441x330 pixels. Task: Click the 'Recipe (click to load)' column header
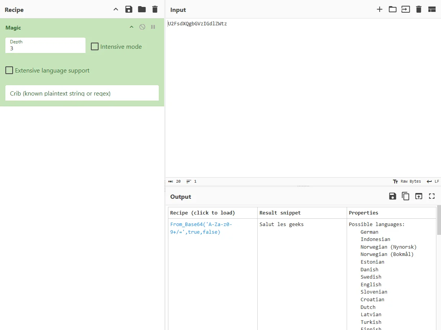pyautogui.click(x=202, y=213)
